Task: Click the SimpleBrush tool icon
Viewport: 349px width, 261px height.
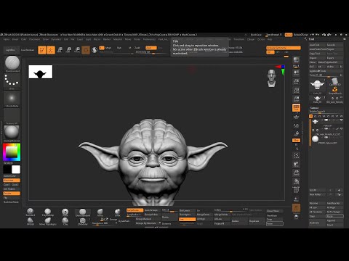Action: point(334,91)
